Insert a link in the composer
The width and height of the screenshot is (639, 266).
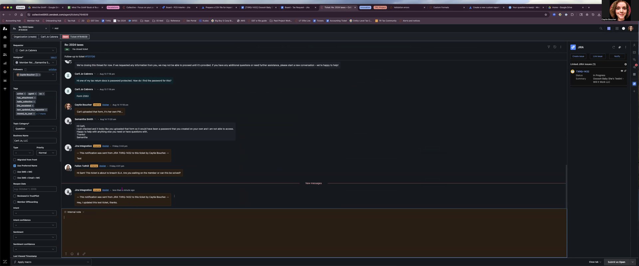(84, 254)
